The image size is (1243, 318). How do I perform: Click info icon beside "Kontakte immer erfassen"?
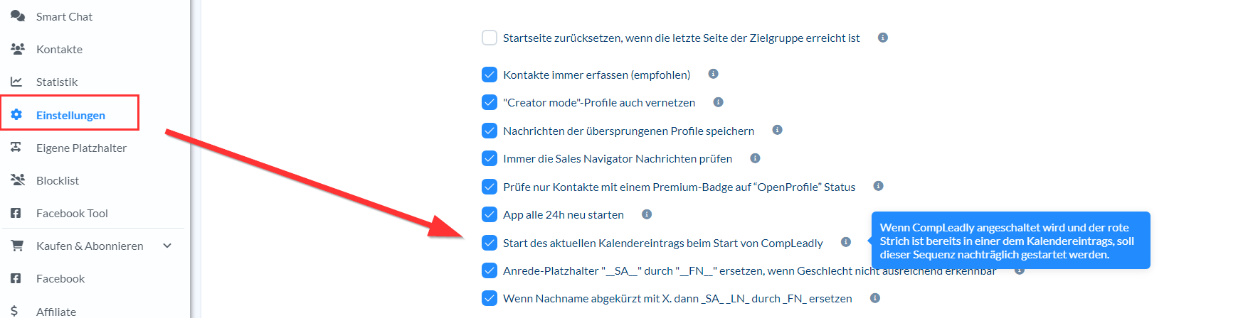(713, 74)
